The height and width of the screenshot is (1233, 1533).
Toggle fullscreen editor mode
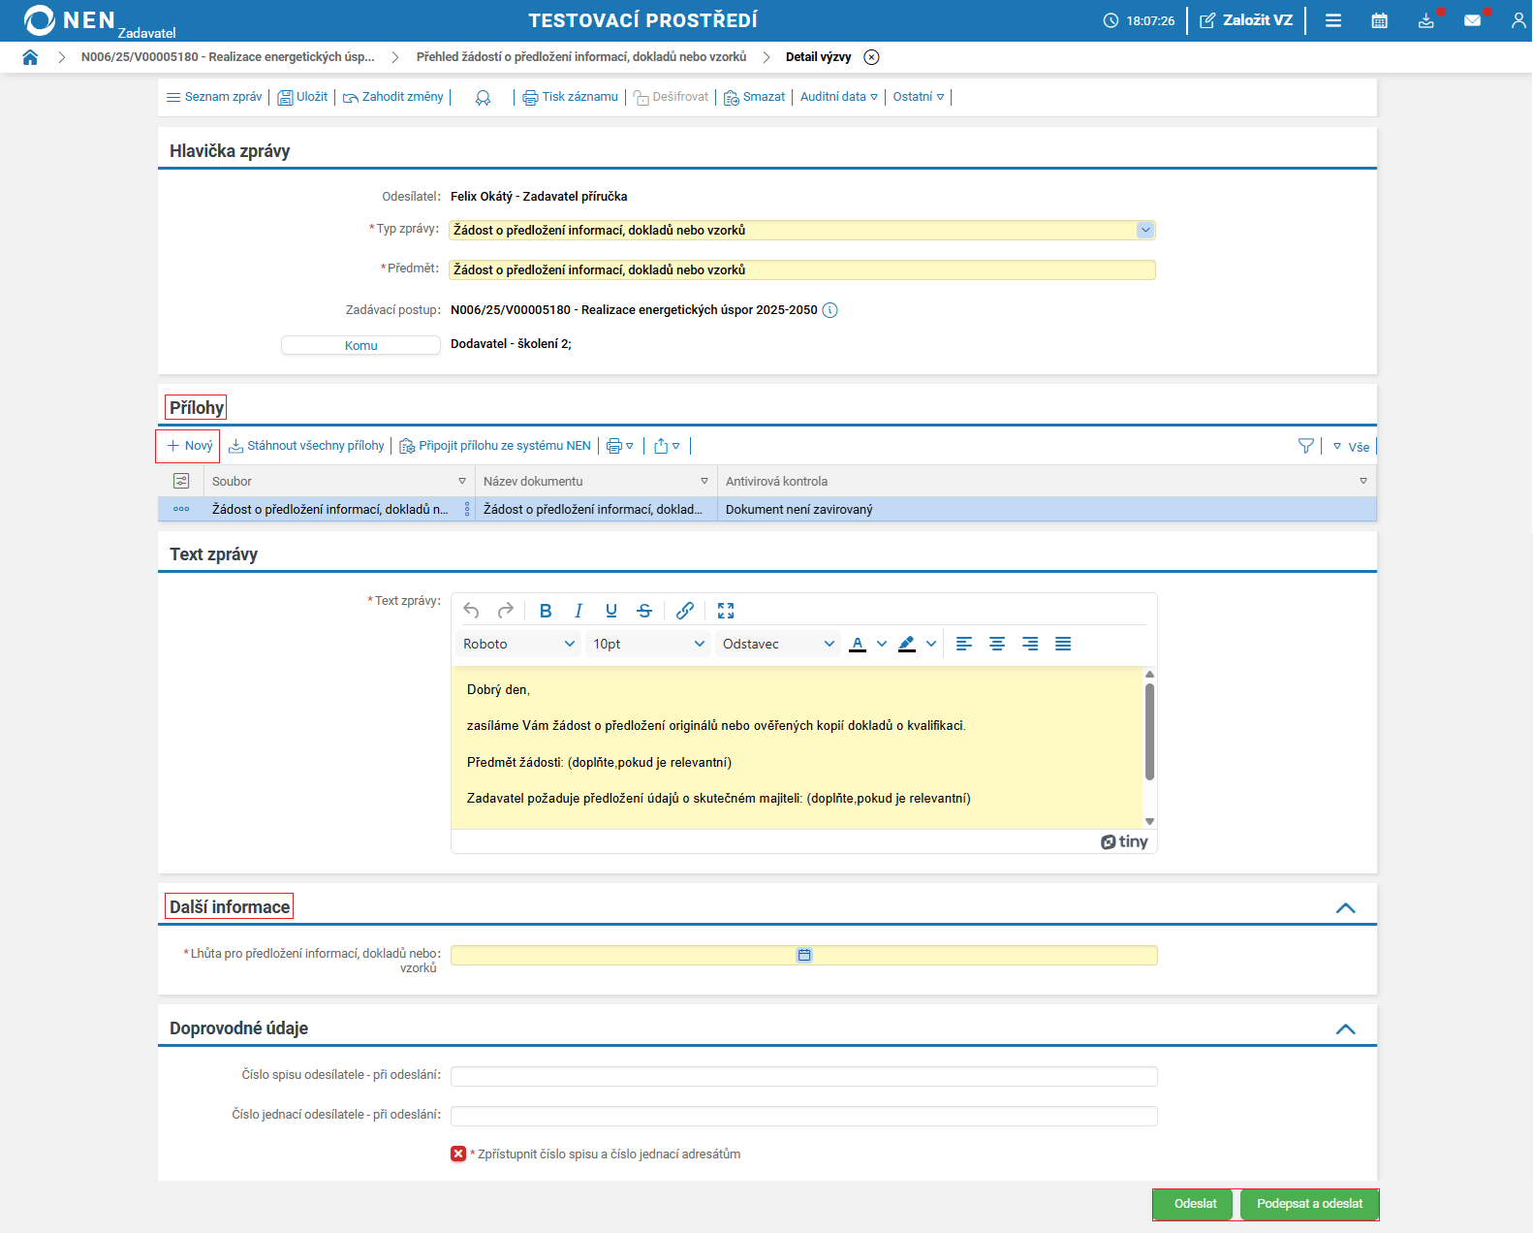point(726,611)
